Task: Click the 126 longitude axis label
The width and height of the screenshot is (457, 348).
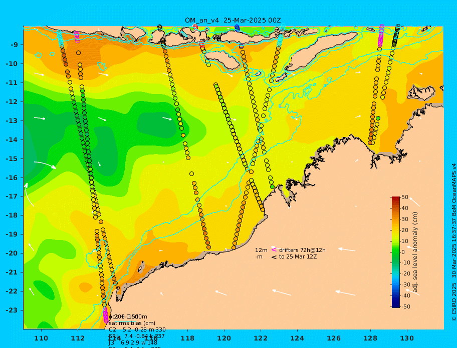Action: point(334,338)
